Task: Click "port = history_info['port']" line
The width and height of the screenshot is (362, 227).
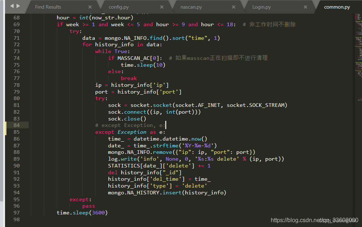Action: pyautogui.click(x=139, y=92)
